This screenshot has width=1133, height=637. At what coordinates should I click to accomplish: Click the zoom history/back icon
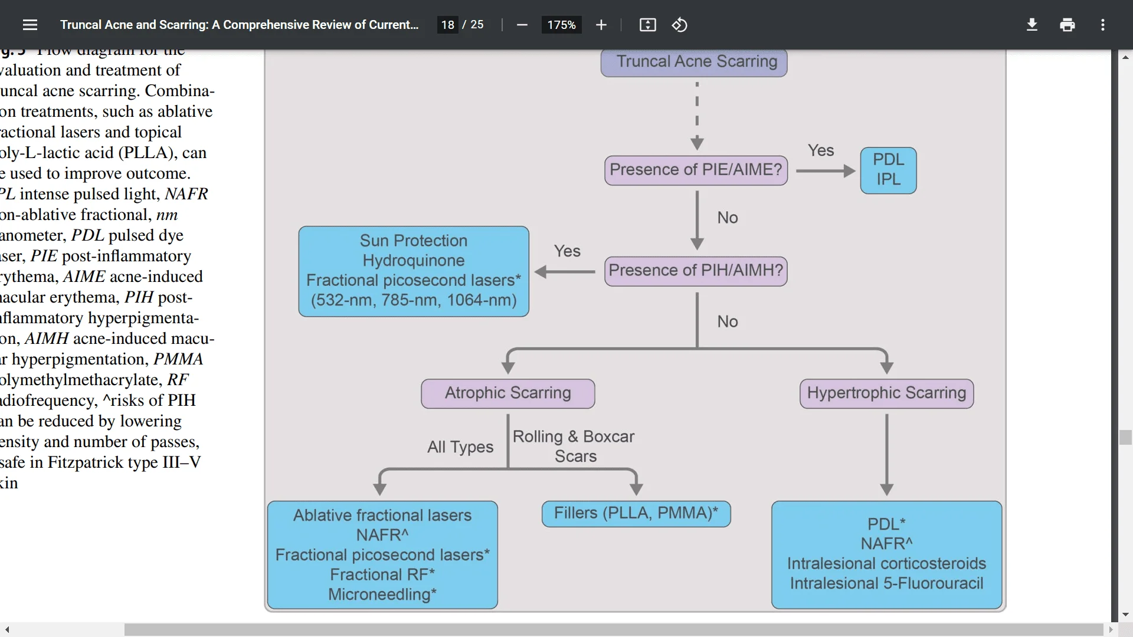[x=679, y=25]
